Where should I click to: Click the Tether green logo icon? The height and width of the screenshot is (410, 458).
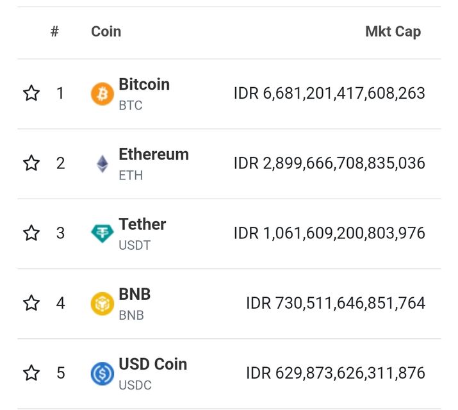point(102,234)
